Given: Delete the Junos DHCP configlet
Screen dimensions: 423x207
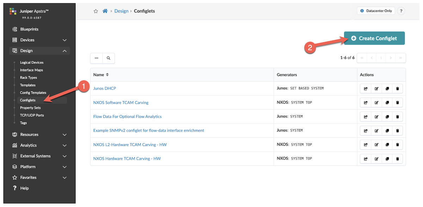Looking at the screenshot, I should [x=397, y=89].
